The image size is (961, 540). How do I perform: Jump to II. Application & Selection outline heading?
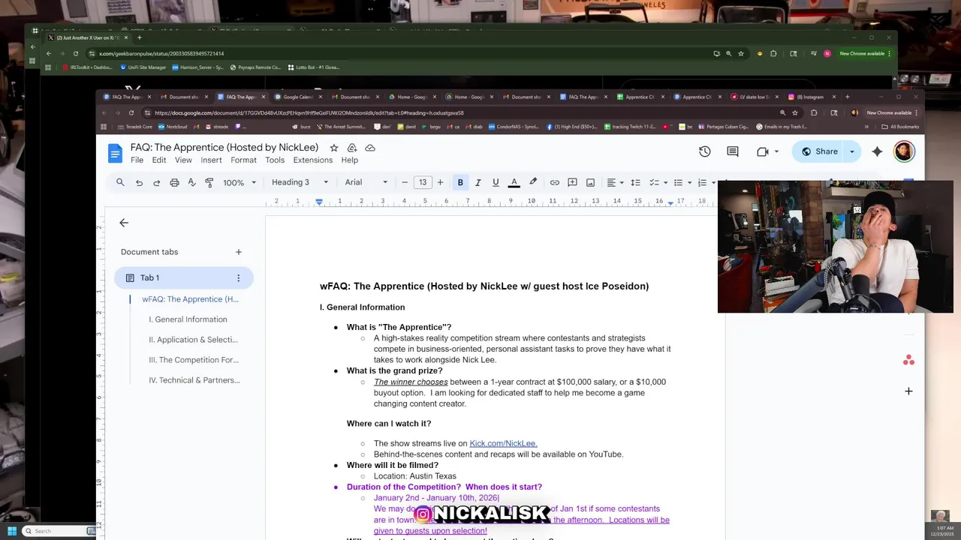tap(193, 340)
